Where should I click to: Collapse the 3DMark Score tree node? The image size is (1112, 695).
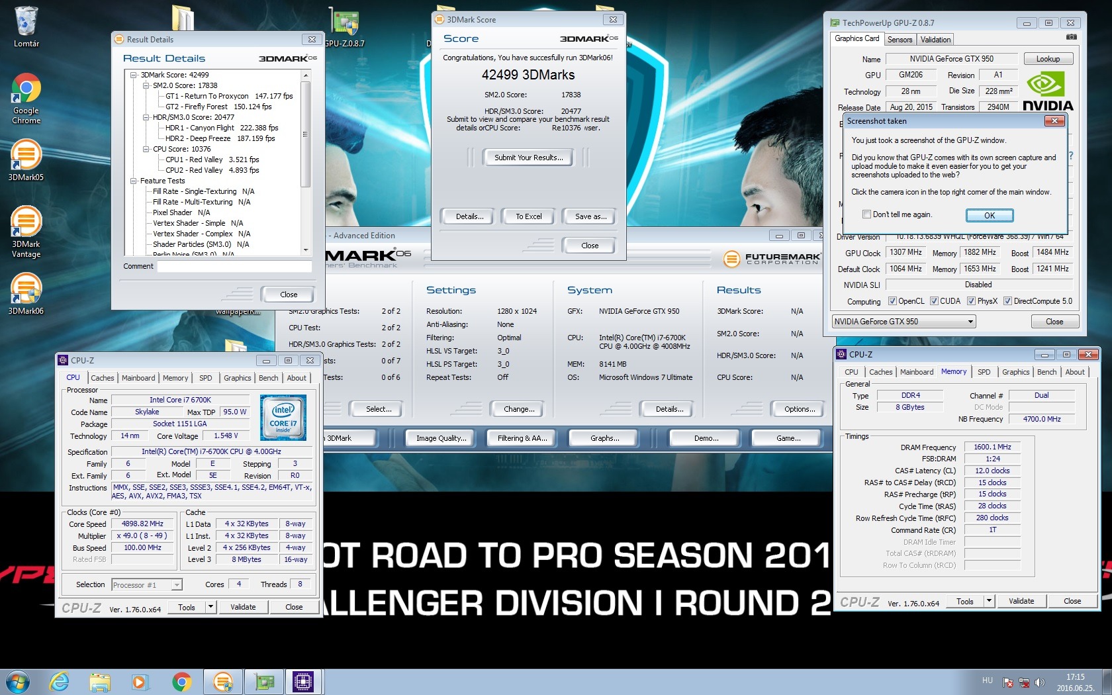134,75
